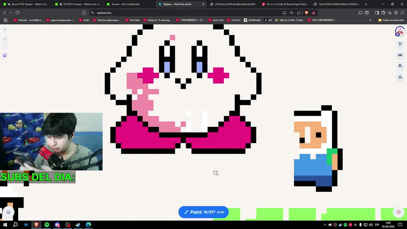Open the Windows Start menu
The image size is (407, 229).
pyautogui.click(x=5, y=225)
